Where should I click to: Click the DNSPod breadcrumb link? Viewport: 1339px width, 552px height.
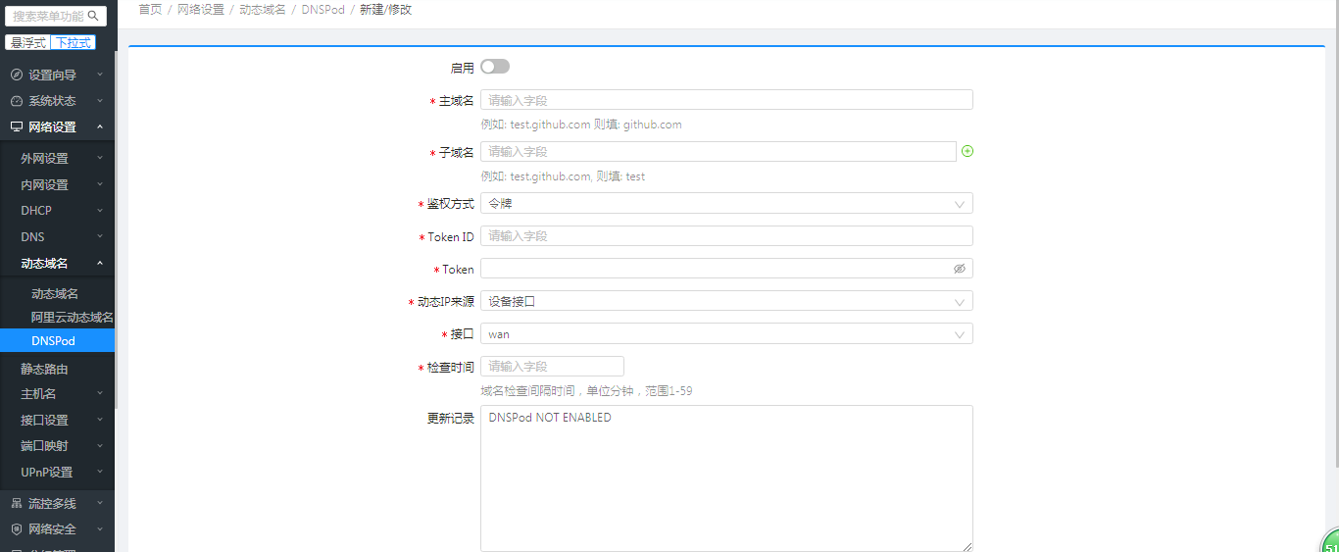pyautogui.click(x=323, y=9)
